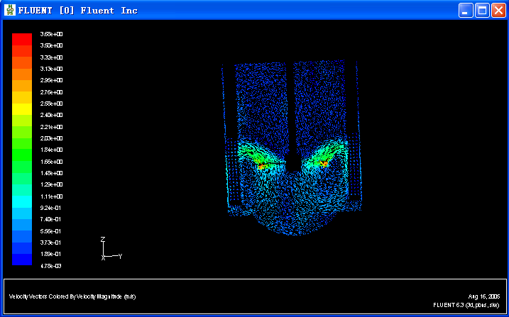The image size is (509, 317).
Task: Click the 'Velocity Vectors Colored By Velocity Magnitude' caption
Action: [x=72, y=296]
